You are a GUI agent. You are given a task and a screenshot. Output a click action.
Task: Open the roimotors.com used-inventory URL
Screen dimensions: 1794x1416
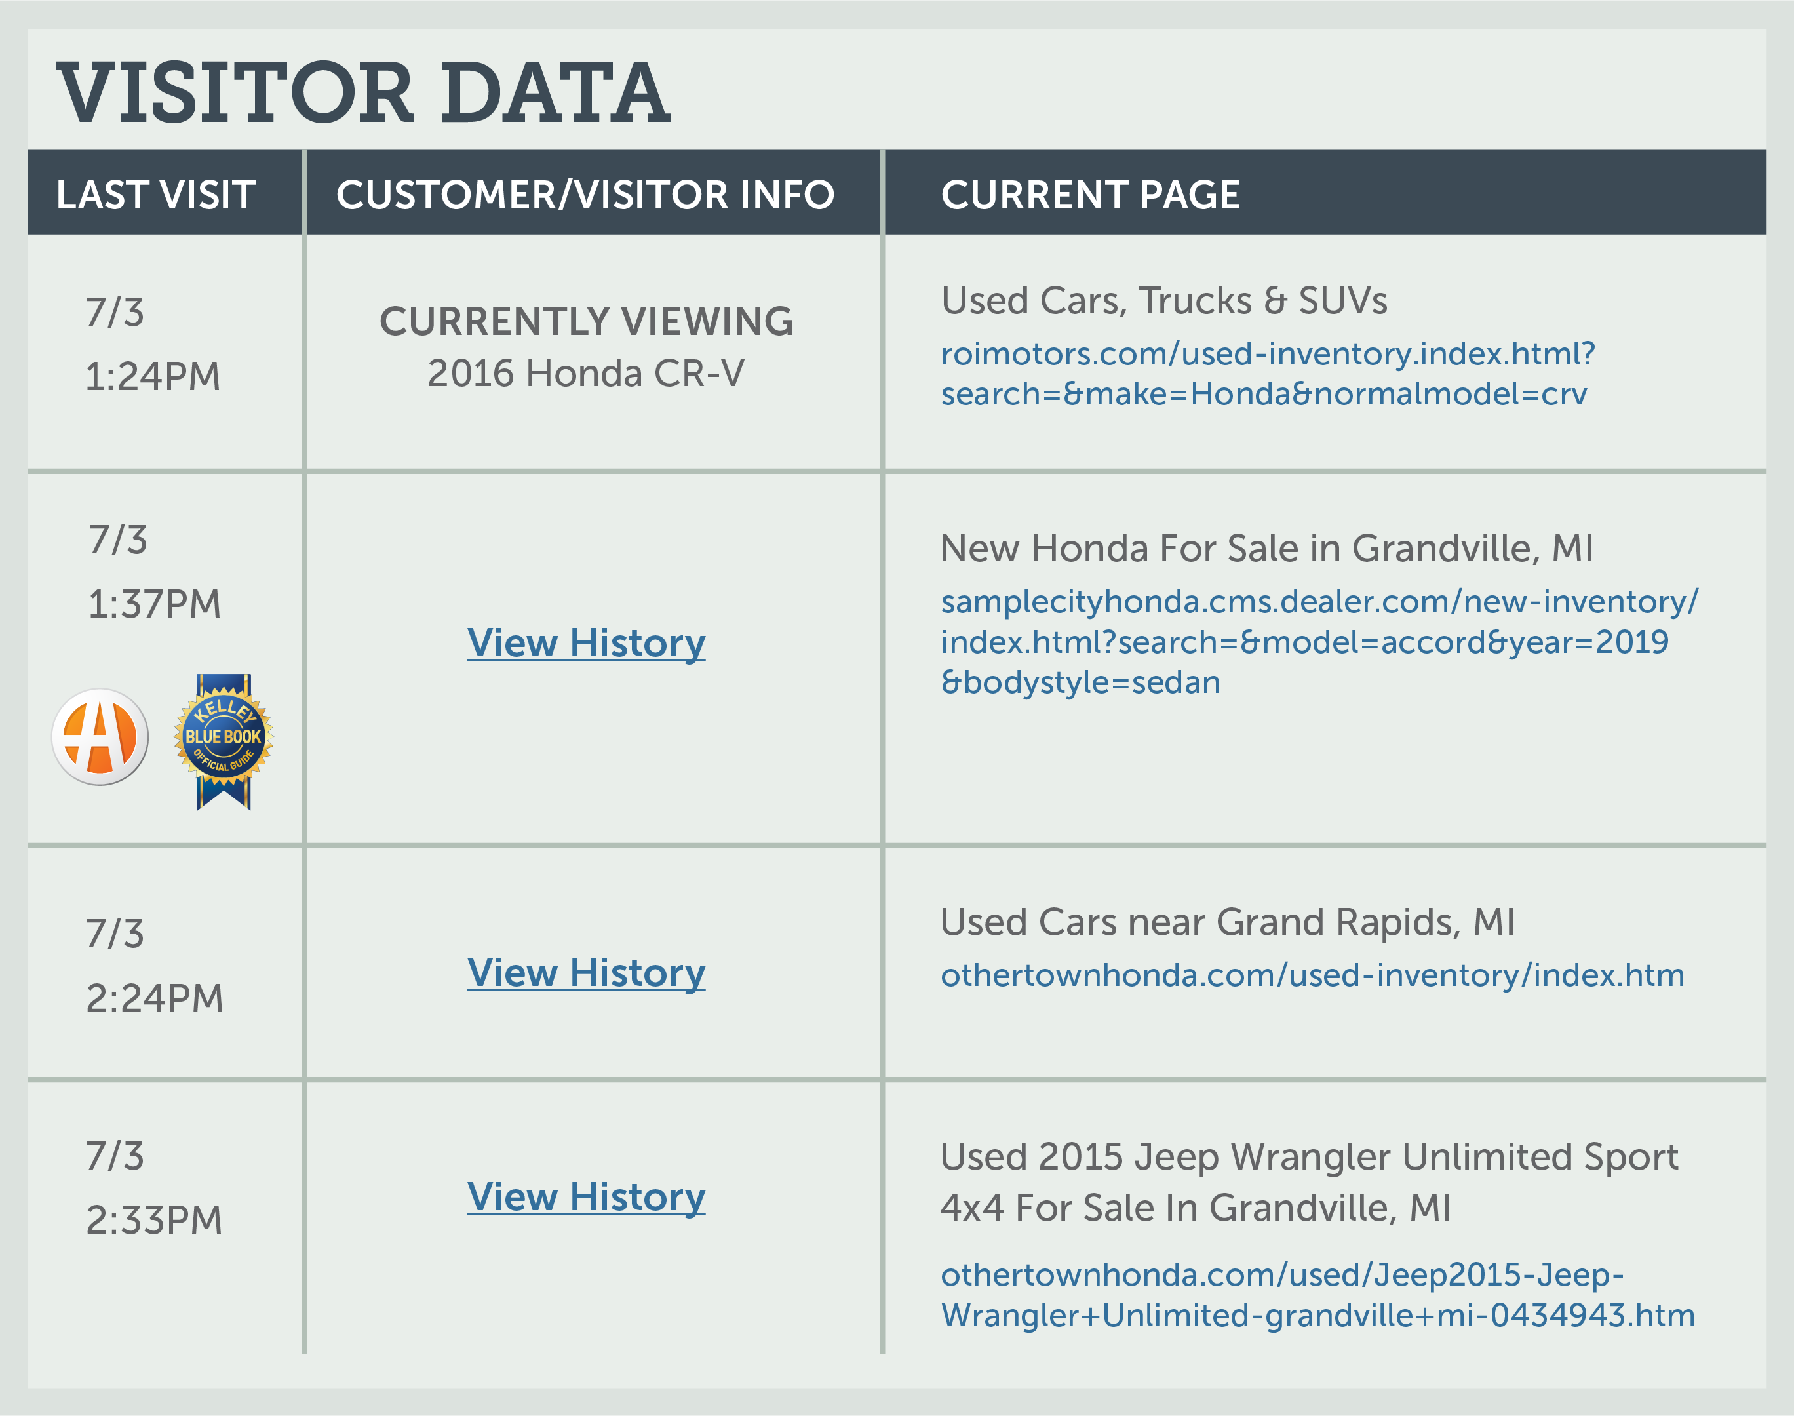point(1268,374)
